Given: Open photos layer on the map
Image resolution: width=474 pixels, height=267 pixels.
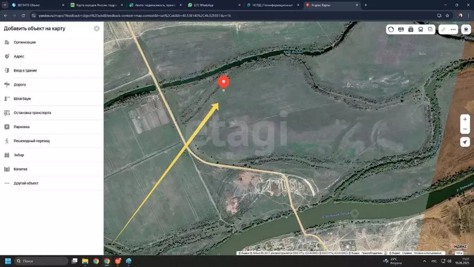Looking at the screenshot, I should tap(411, 29).
